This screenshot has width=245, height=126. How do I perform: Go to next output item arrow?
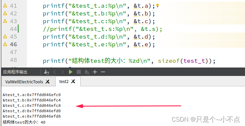tap(62, 72)
